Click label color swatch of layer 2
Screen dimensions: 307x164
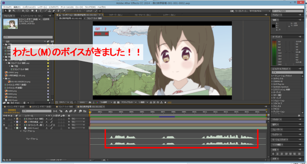pyautogui.click(x=17, y=122)
